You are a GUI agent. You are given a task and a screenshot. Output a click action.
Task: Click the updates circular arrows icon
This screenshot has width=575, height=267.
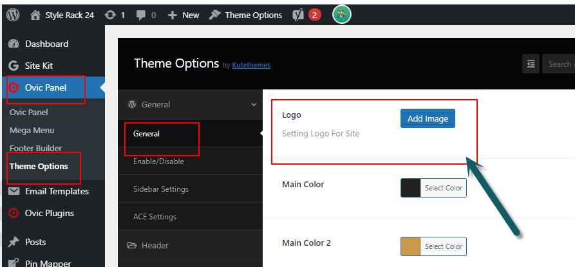tap(109, 15)
